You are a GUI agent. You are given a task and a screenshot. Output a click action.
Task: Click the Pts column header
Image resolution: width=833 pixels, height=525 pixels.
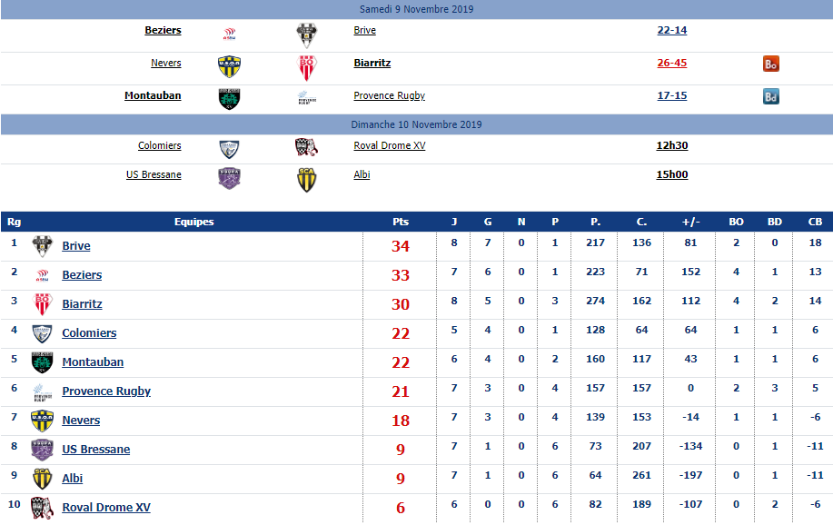tap(400, 222)
